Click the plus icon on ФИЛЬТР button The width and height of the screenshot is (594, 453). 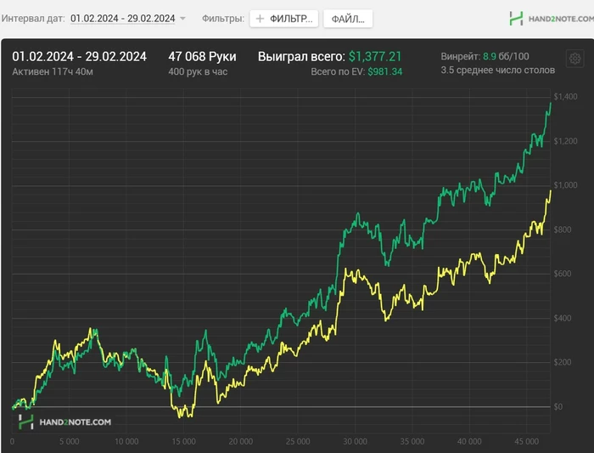[x=260, y=19]
